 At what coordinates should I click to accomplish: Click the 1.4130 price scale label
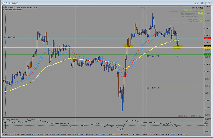(208, 79)
